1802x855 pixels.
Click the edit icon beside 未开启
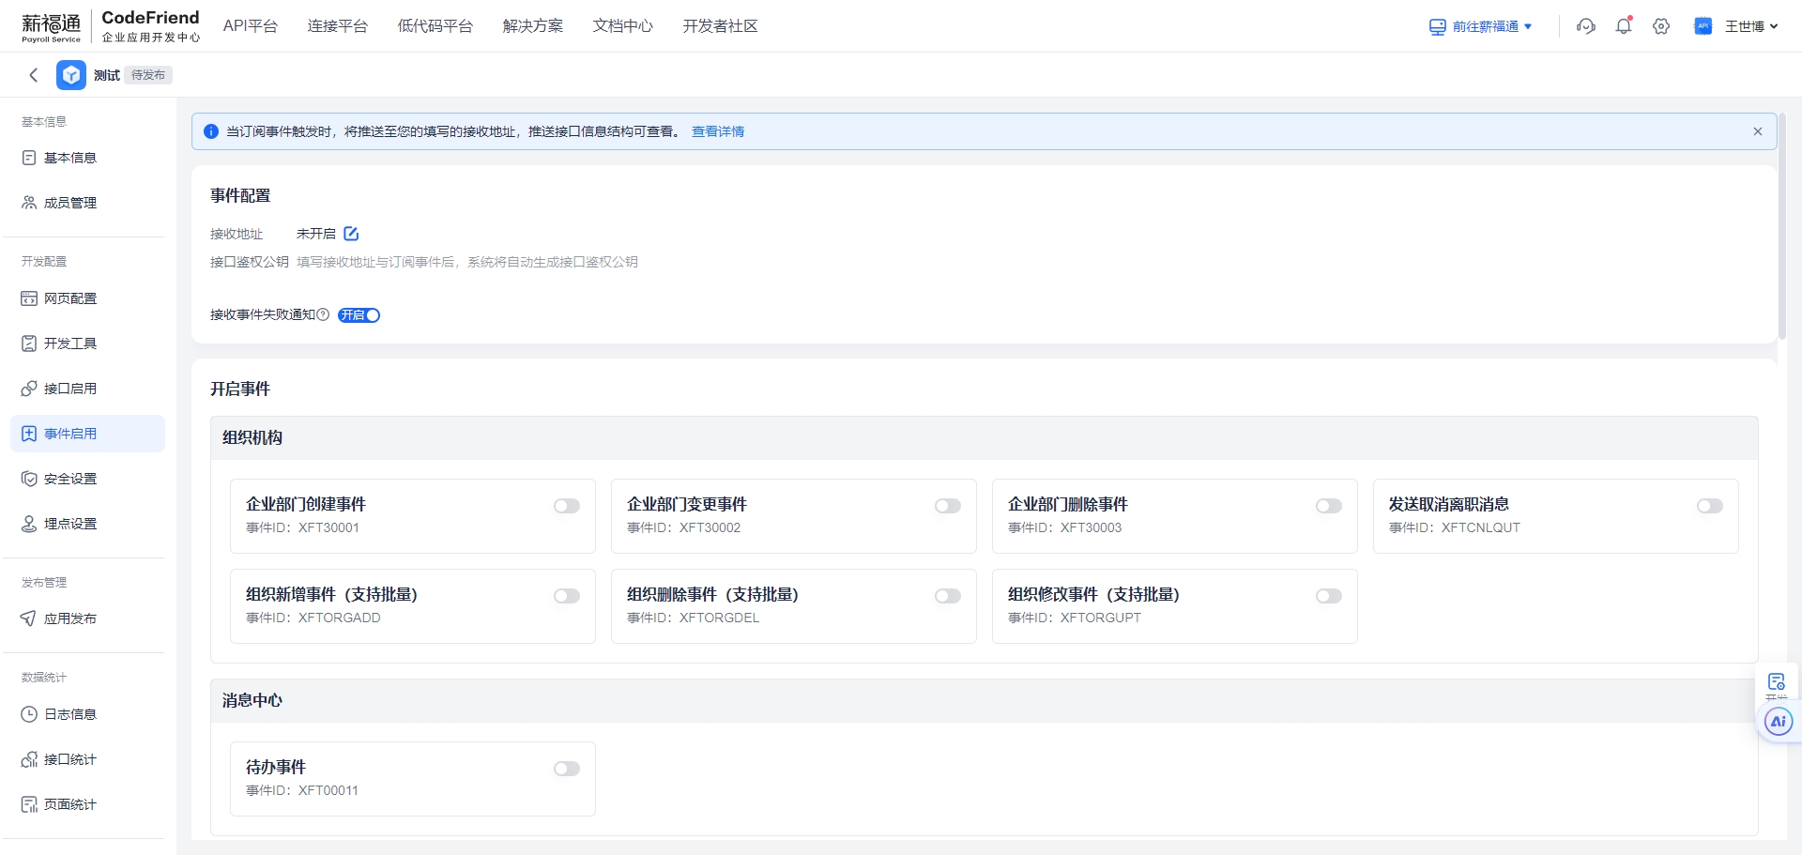[x=351, y=234]
